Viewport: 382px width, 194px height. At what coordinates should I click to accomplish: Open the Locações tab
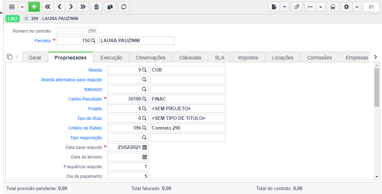(283, 58)
